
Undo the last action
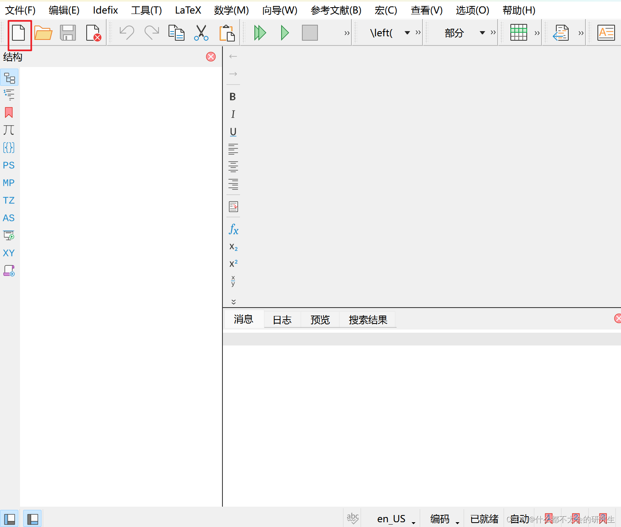[x=127, y=33]
